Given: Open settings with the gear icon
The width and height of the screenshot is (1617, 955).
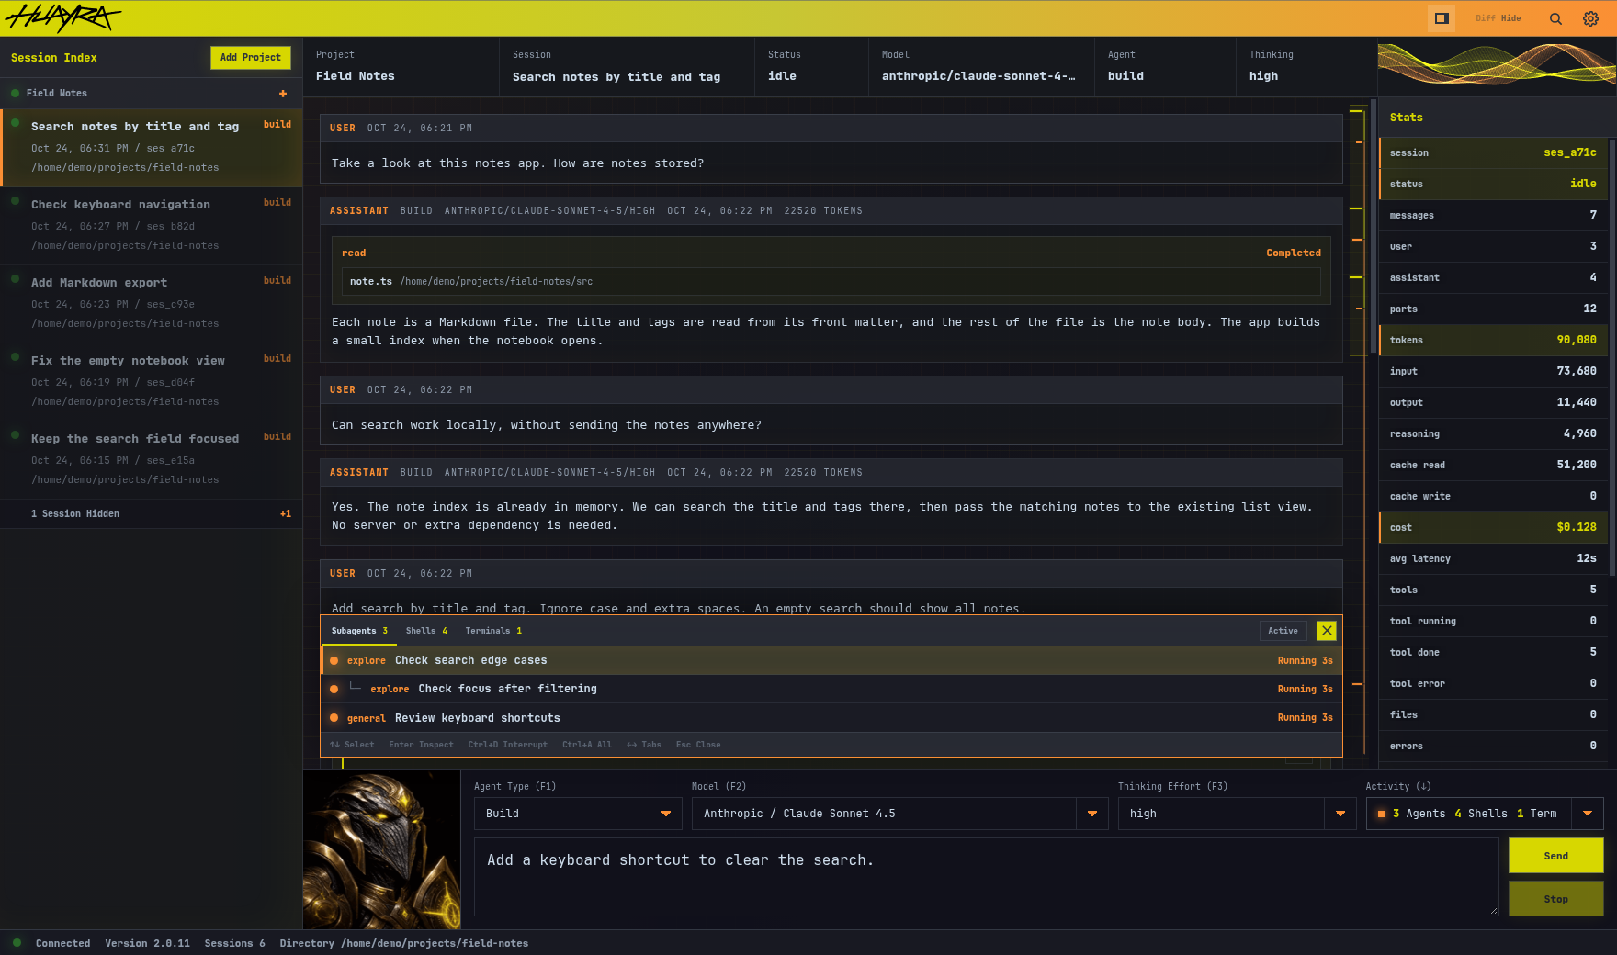Looking at the screenshot, I should click(x=1590, y=18).
